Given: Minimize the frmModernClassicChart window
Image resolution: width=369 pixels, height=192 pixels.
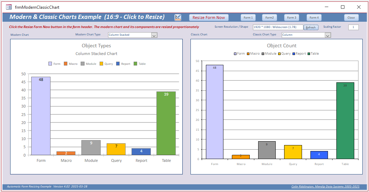Looking at the screenshot, I should [x=327, y=7].
